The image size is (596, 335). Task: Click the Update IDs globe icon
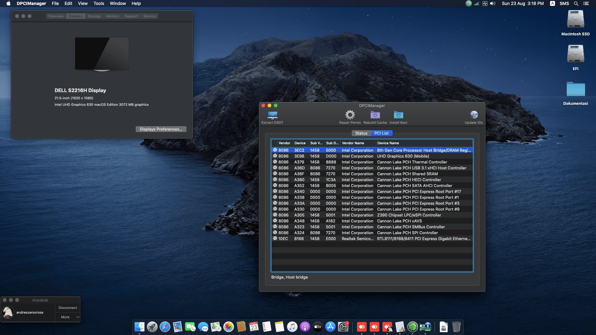tap(474, 115)
